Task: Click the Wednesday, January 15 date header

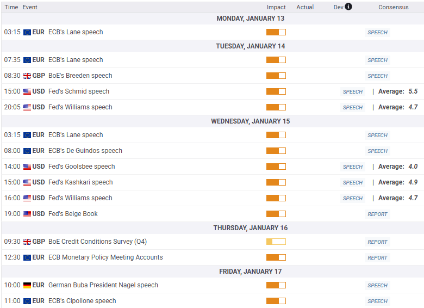Action: tap(251, 121)
